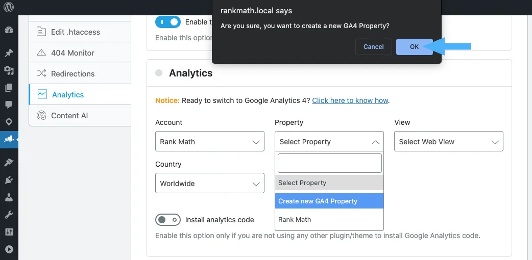Open Users icon in admin sidebar
Screen dimensions: 532x260
coord(9,197)
